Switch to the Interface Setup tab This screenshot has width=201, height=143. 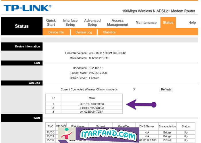70,23
